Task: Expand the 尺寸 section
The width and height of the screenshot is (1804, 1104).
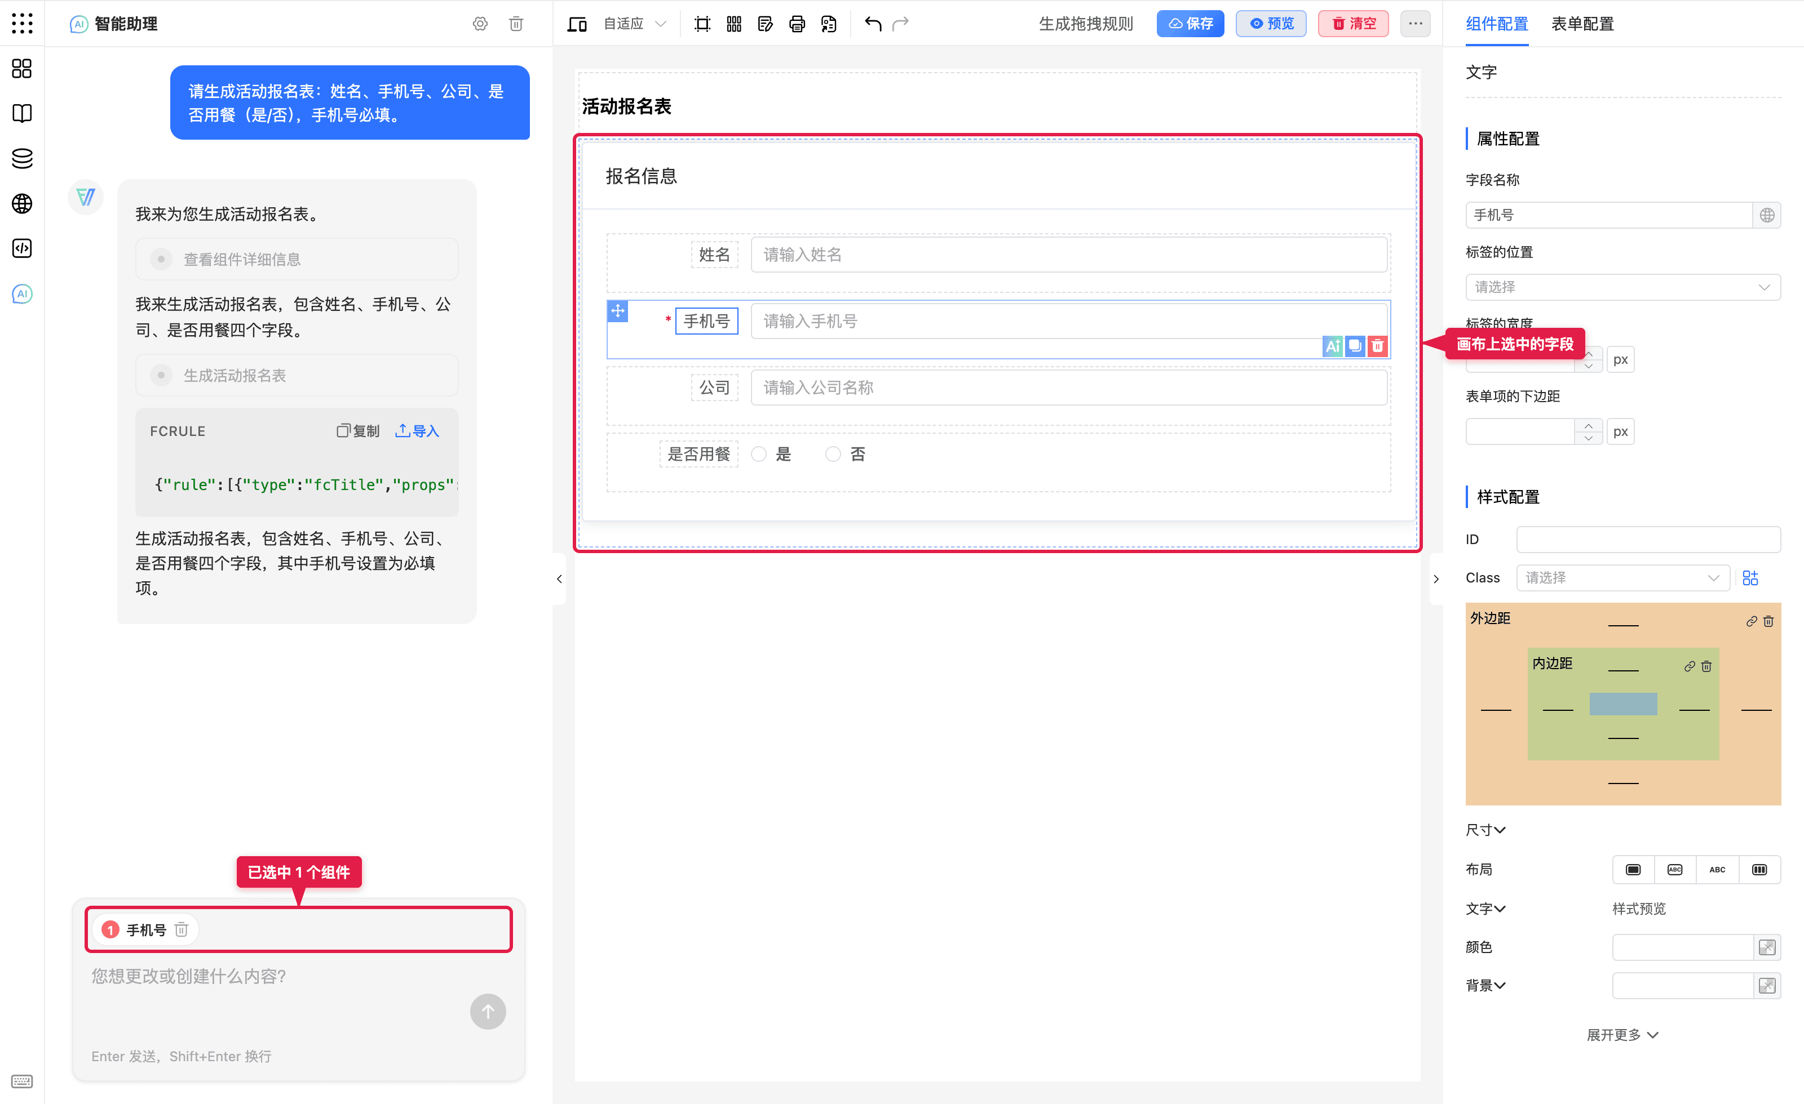Action: (1485, 830)
